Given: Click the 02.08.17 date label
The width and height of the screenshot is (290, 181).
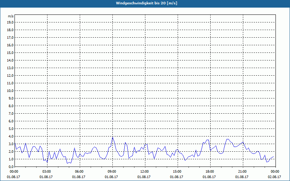Looking at the screenshot, I should point(274,177).
